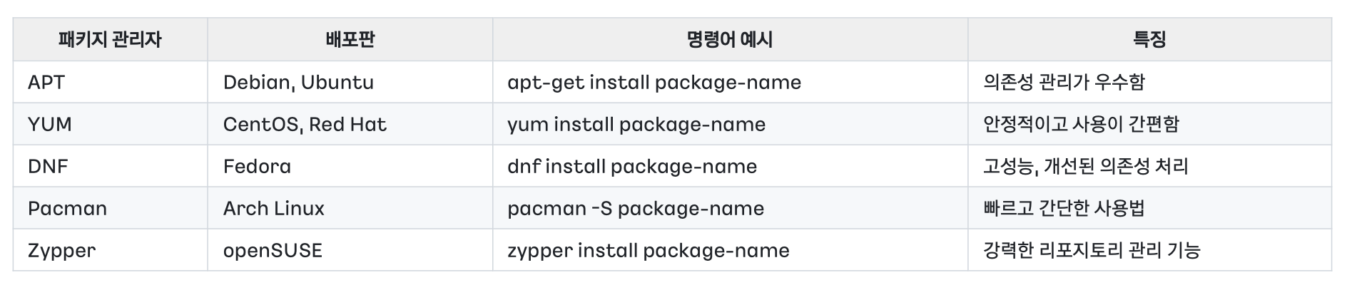The image size is (1347, 295).
Task: Click the 배포판 column header
Action: click(350, 39)
